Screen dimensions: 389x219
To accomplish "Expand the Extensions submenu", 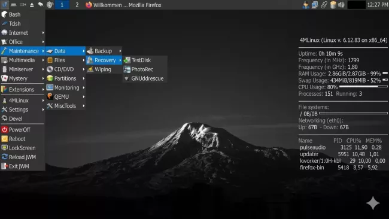I will [x=23, y=90].
